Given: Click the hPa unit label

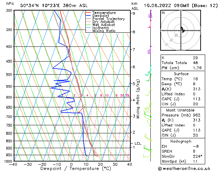Looking at the screenshot, I should pyautogui.click(x=10, y=4).
